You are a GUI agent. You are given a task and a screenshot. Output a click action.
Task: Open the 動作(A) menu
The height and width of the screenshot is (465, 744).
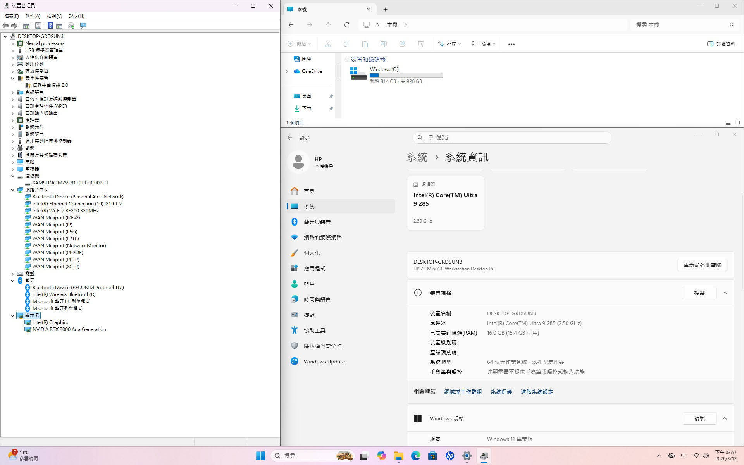click(x=33, y=16)
